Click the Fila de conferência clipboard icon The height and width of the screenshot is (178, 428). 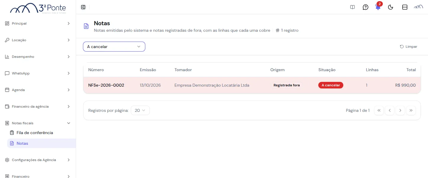click(12, 133)
